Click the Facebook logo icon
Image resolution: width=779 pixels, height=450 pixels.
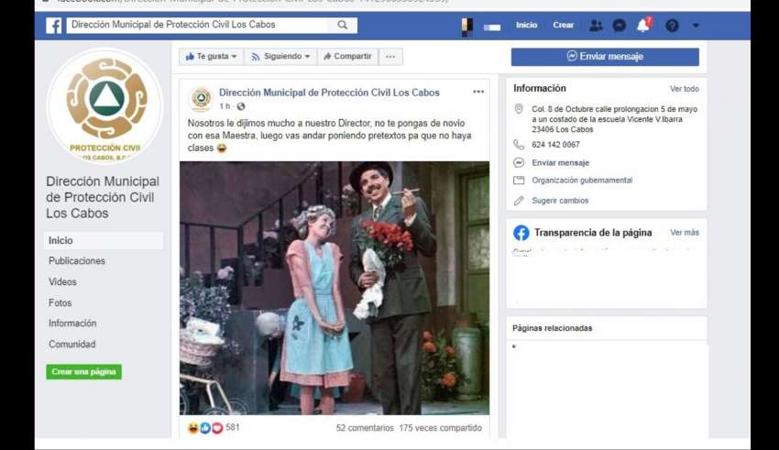[54, 26]
